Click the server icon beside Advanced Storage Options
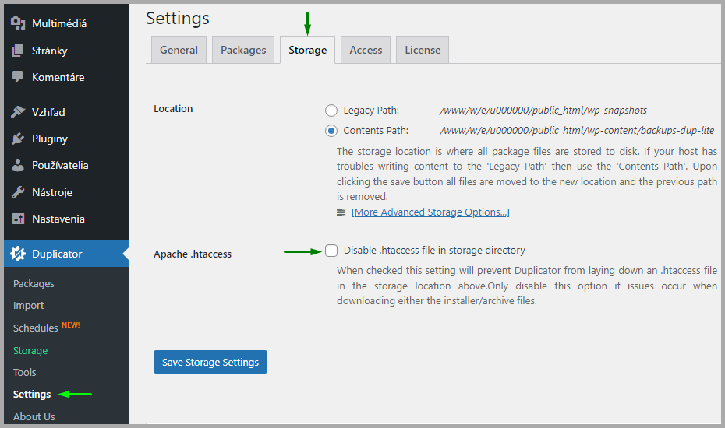The height and width of the screenshot is (428, 725). (x=341, y=212)
